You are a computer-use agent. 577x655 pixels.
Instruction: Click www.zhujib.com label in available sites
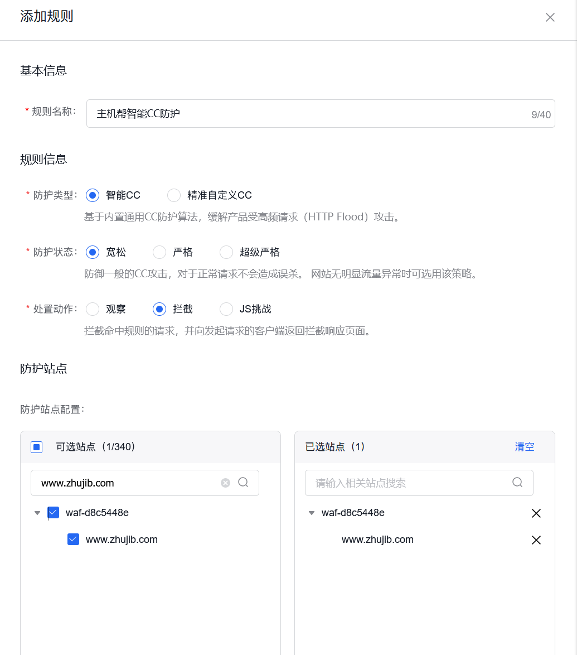pos(122,540)
